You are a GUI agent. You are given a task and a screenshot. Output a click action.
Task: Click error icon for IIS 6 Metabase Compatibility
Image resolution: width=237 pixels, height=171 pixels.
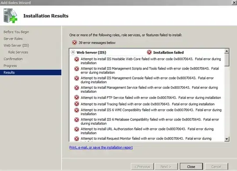[77, 120]
